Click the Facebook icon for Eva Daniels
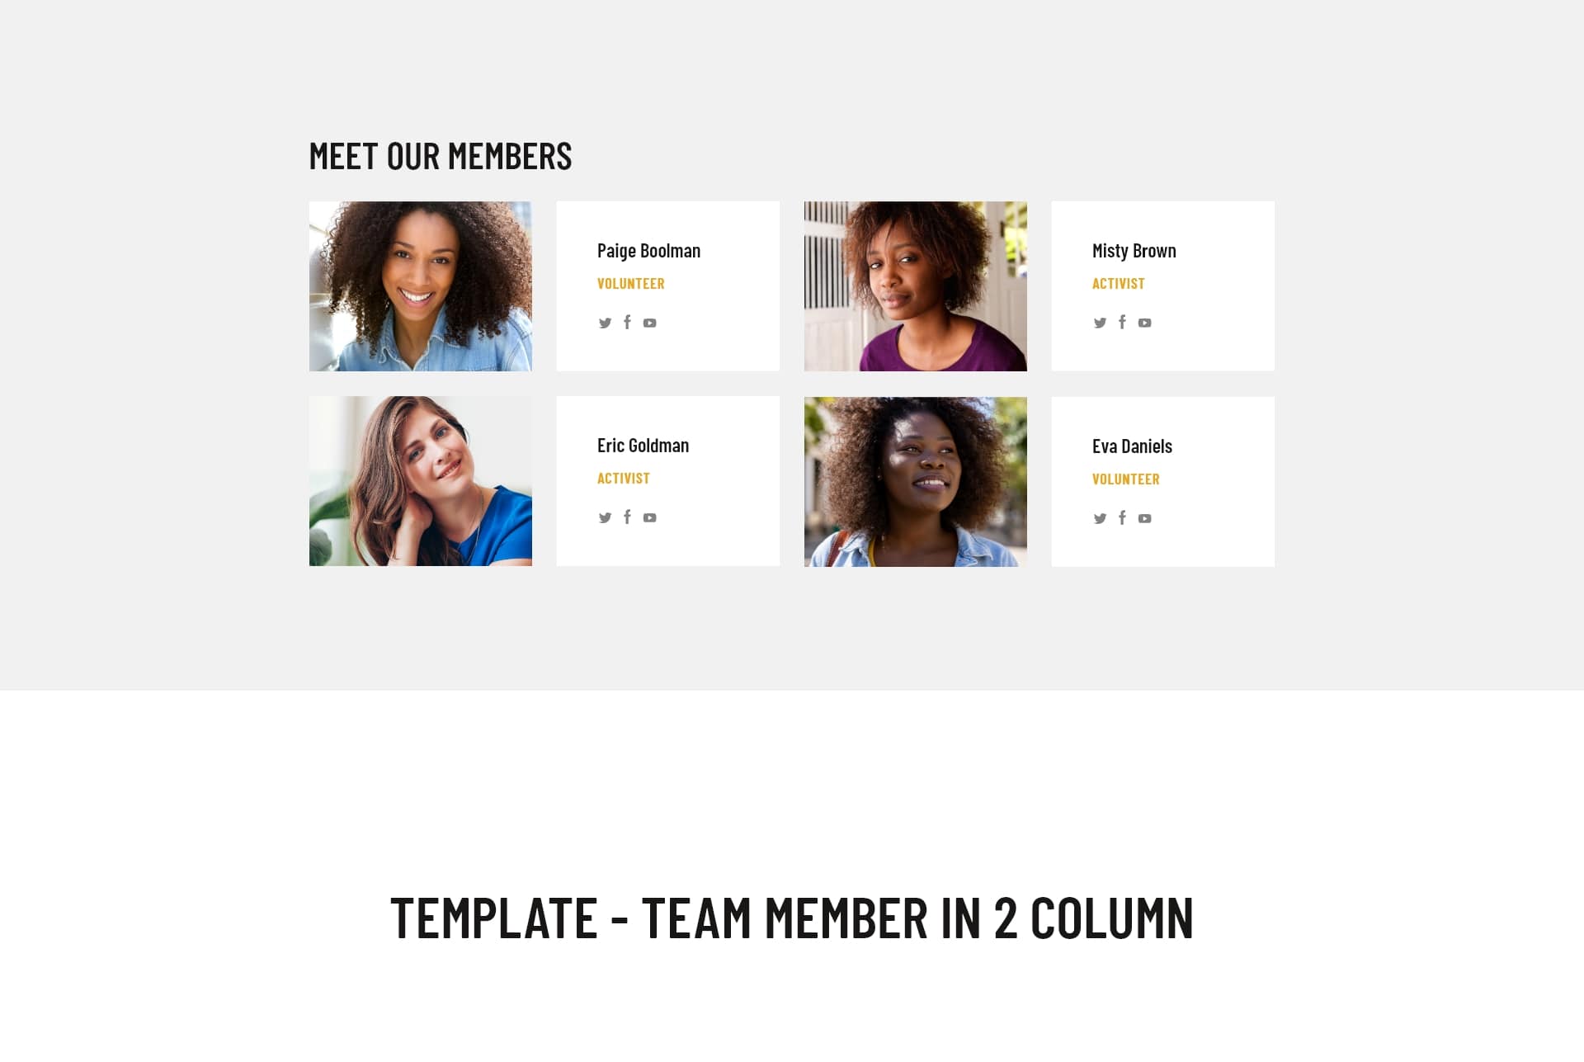The image size is (1584, 1062). [1121, 517]
